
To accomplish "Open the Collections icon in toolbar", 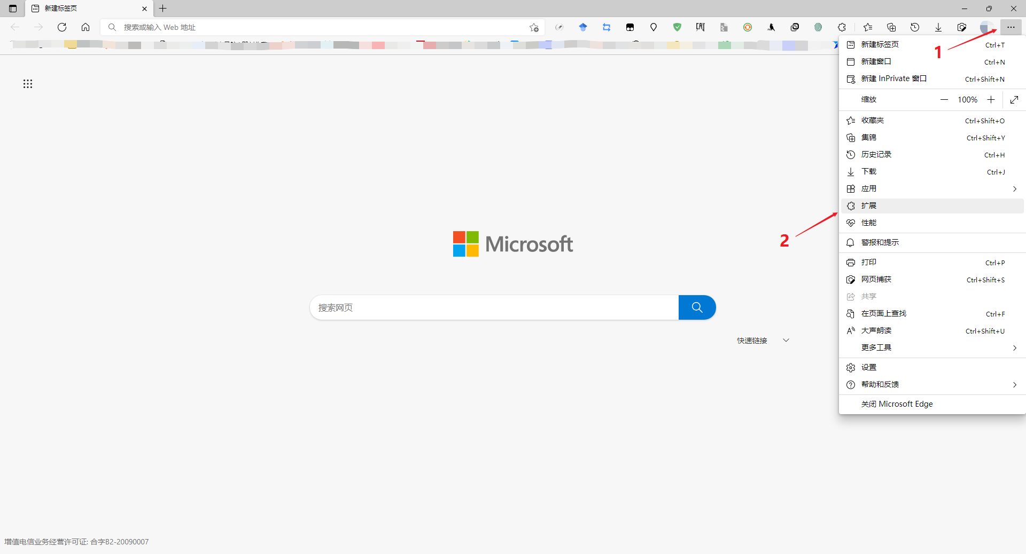I will pos(891,27).
